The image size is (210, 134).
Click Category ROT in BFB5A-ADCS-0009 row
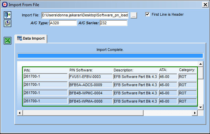[187, 85]
